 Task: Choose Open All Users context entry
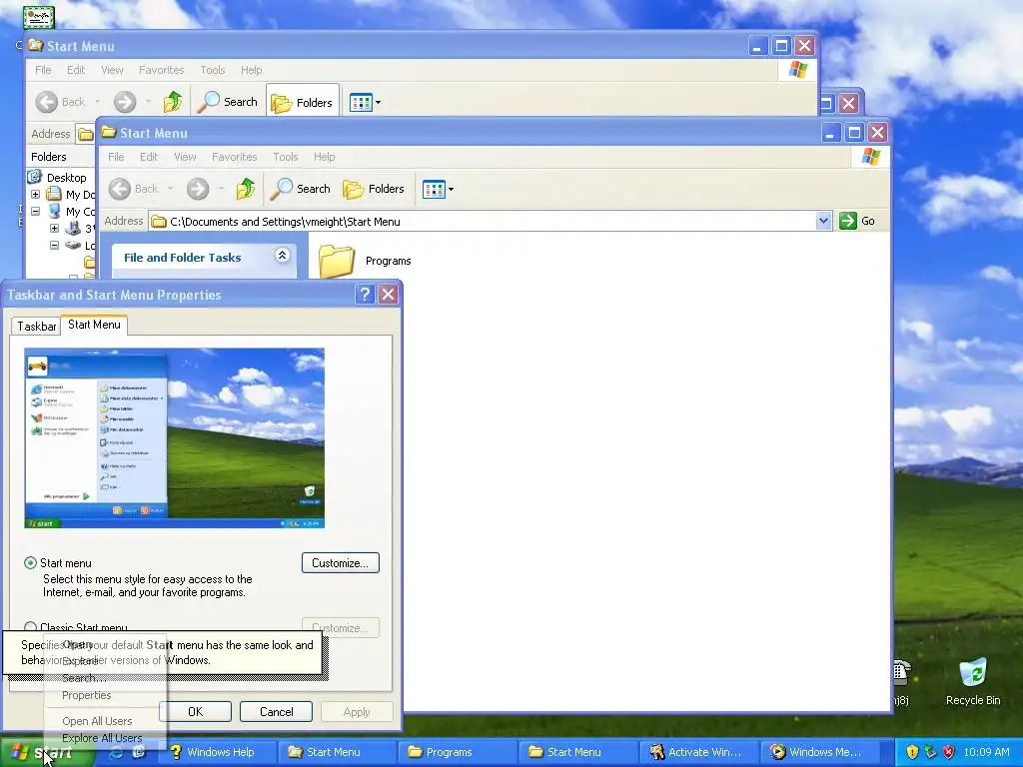(x=97, y=721)
